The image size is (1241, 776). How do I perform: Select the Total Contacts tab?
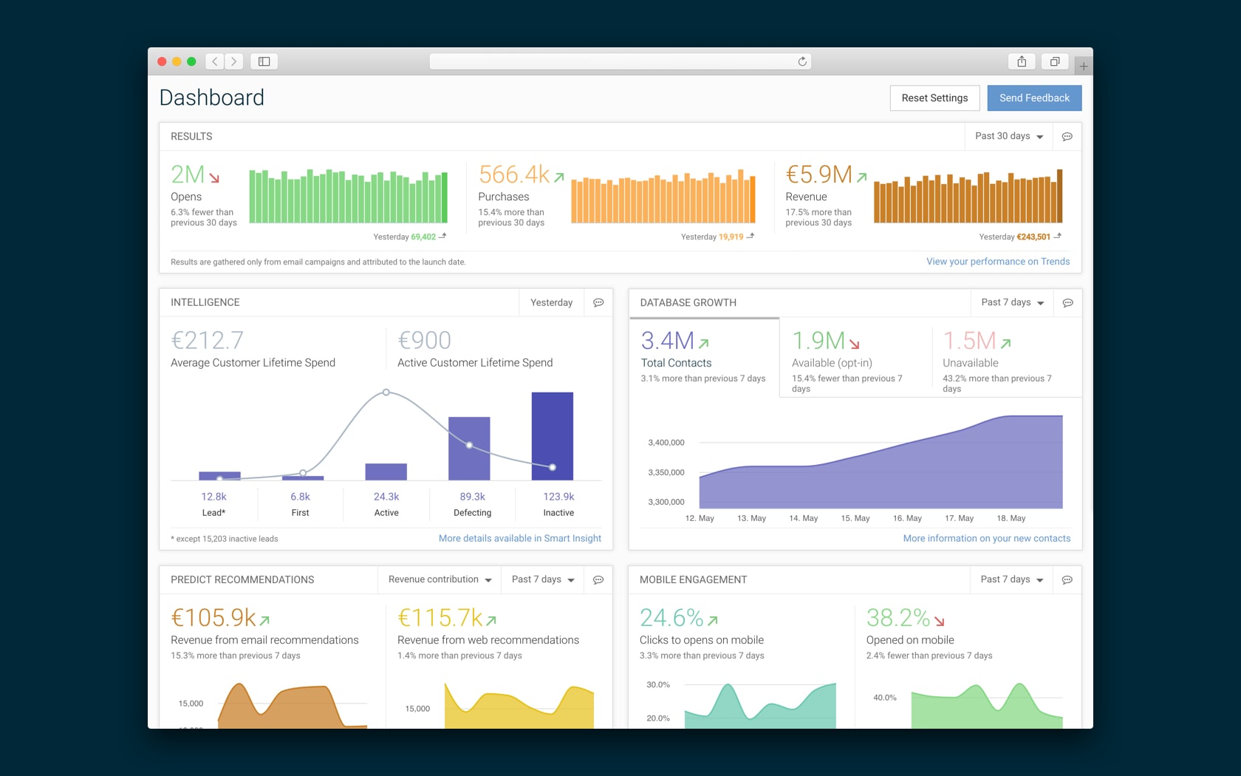[x=703, y=360]
